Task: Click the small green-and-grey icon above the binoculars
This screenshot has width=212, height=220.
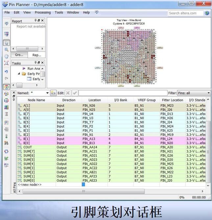Action: pyautogui.click(x=6, y=136)
